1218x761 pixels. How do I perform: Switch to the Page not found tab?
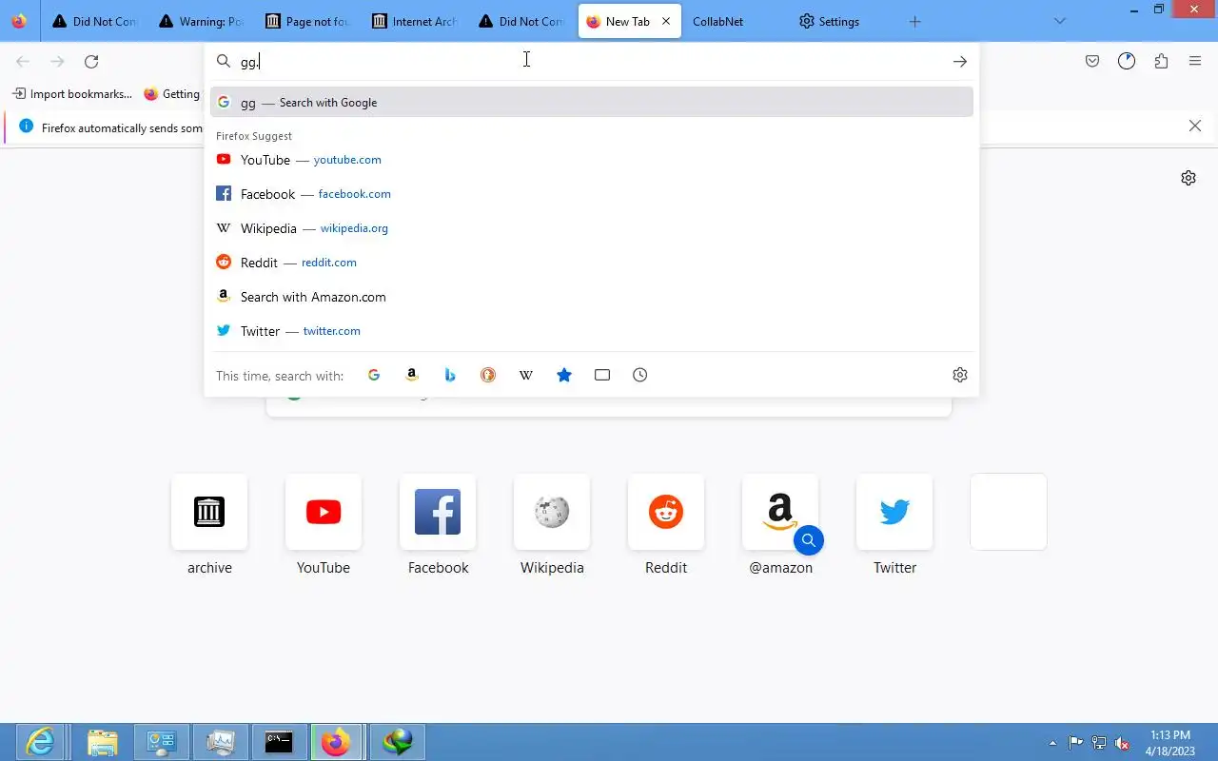(310, 21)
